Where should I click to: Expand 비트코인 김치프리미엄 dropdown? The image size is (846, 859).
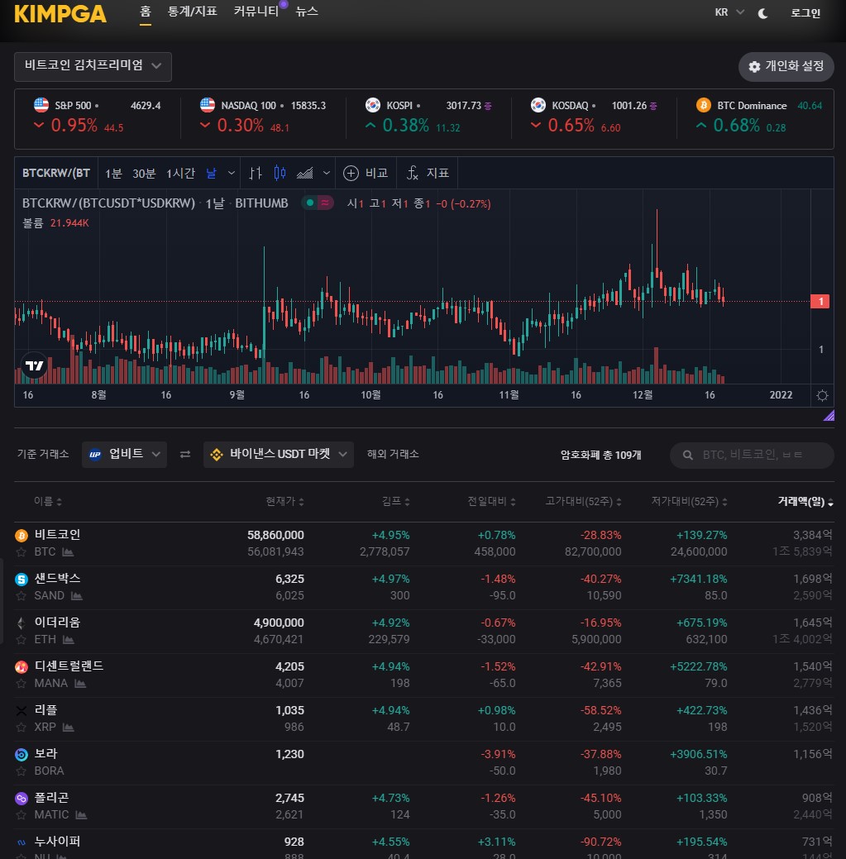(93, 66)
